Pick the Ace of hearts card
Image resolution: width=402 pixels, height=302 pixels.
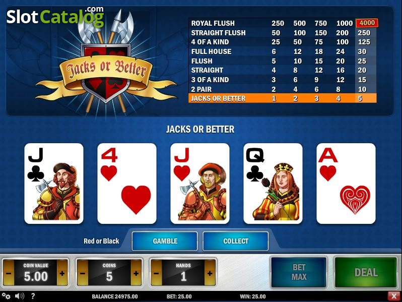click(x=346, y=184)
